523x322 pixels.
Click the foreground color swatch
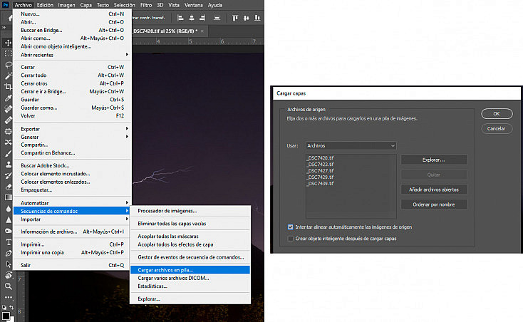pyautogui.click(x=6, y=316)
